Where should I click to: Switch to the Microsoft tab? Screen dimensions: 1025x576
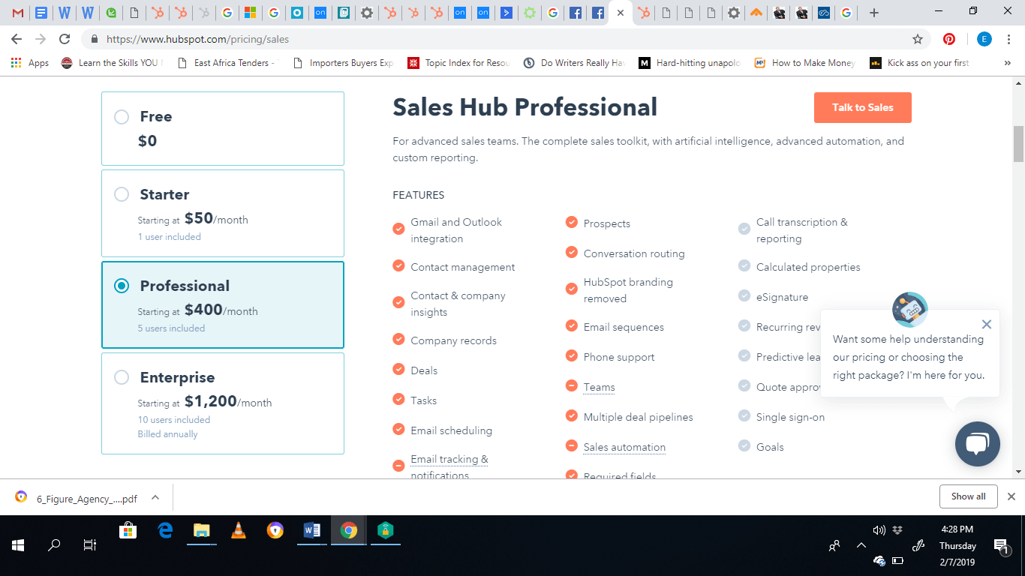tap(250, 13)
